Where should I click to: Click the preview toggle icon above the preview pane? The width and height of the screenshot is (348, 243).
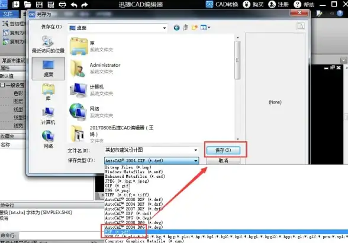tap(301, 26)
